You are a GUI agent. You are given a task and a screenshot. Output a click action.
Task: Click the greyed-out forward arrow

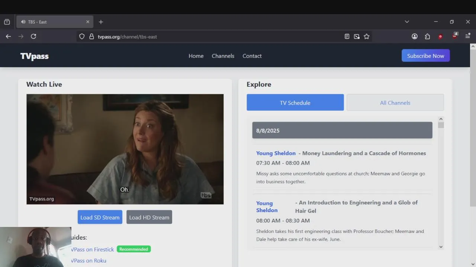[x=21, y=36]
